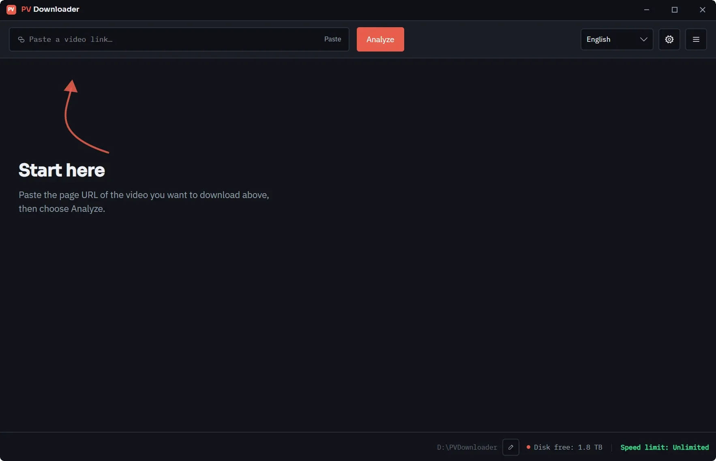Open the hamburger menu
The height and width of the screenshot is (461, 716).
[696, 39]
